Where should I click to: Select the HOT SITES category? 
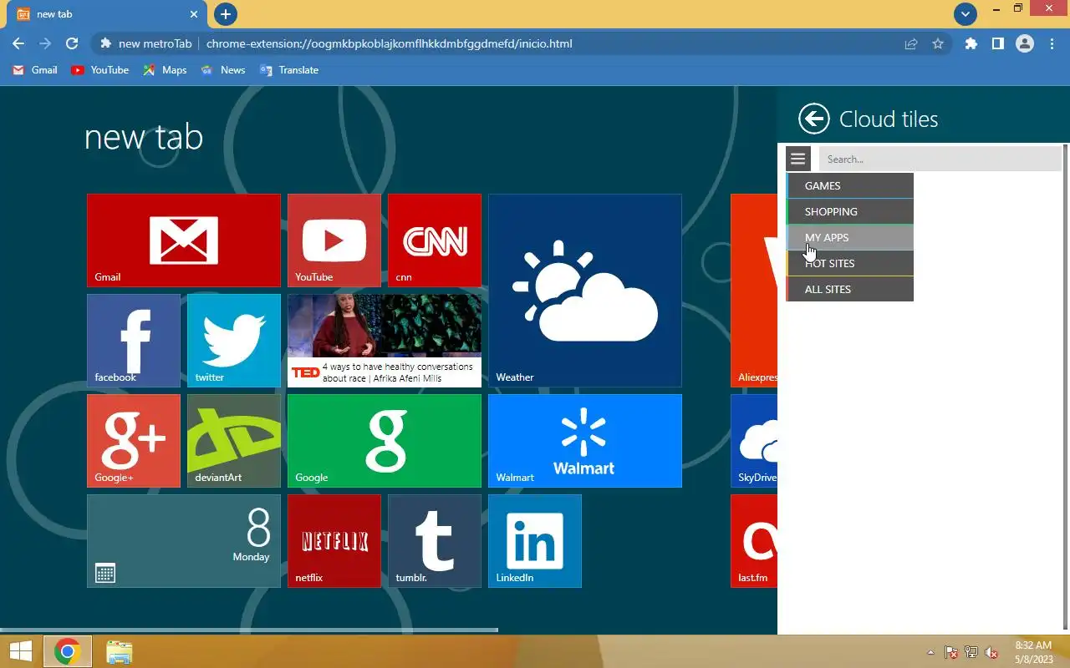(x=850, y=263)
